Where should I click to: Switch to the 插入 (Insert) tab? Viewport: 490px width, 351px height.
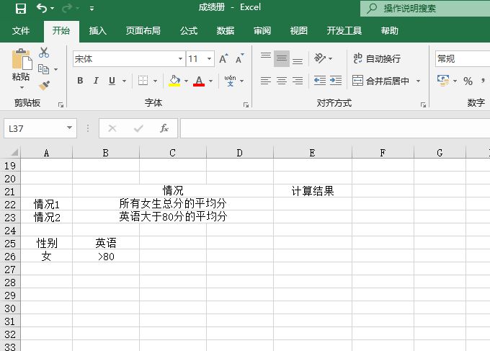coord(97,31)
